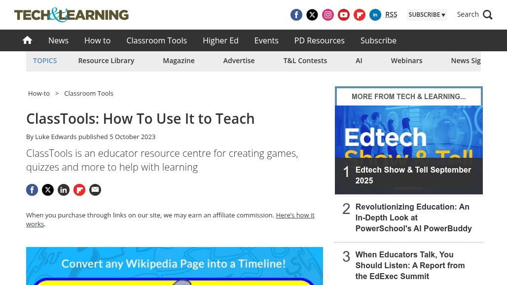Image resolution: width=507 pixels, height=285 pixels.
Task: Open Instagram icon in header
Action: click(328, 15)
